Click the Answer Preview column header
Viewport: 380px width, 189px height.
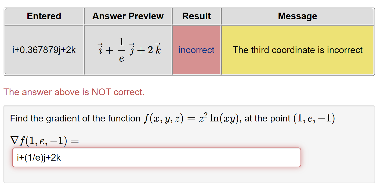coord(128,16)
